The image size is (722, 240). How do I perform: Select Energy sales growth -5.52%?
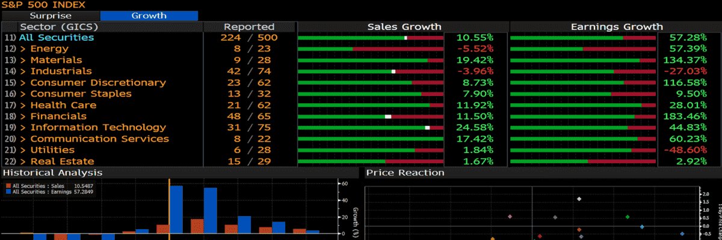(x=475, y=49)
